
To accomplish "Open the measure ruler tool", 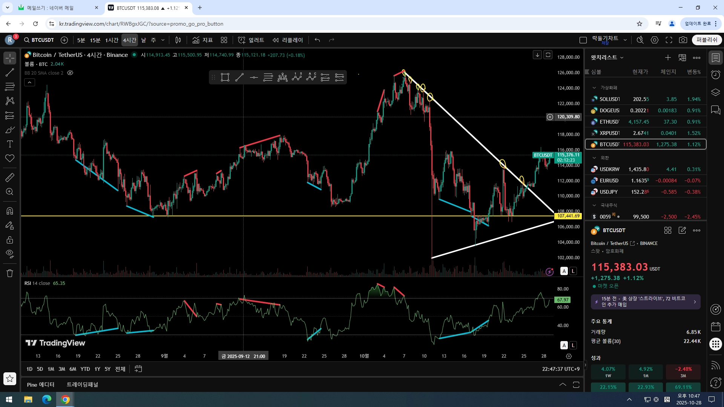I will pos(10,177).
